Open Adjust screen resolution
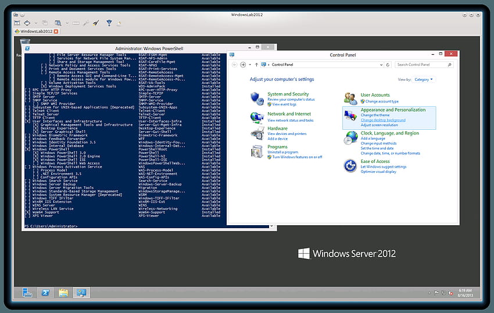Viewport: 494px width, 313px height. tap(380, 125)
